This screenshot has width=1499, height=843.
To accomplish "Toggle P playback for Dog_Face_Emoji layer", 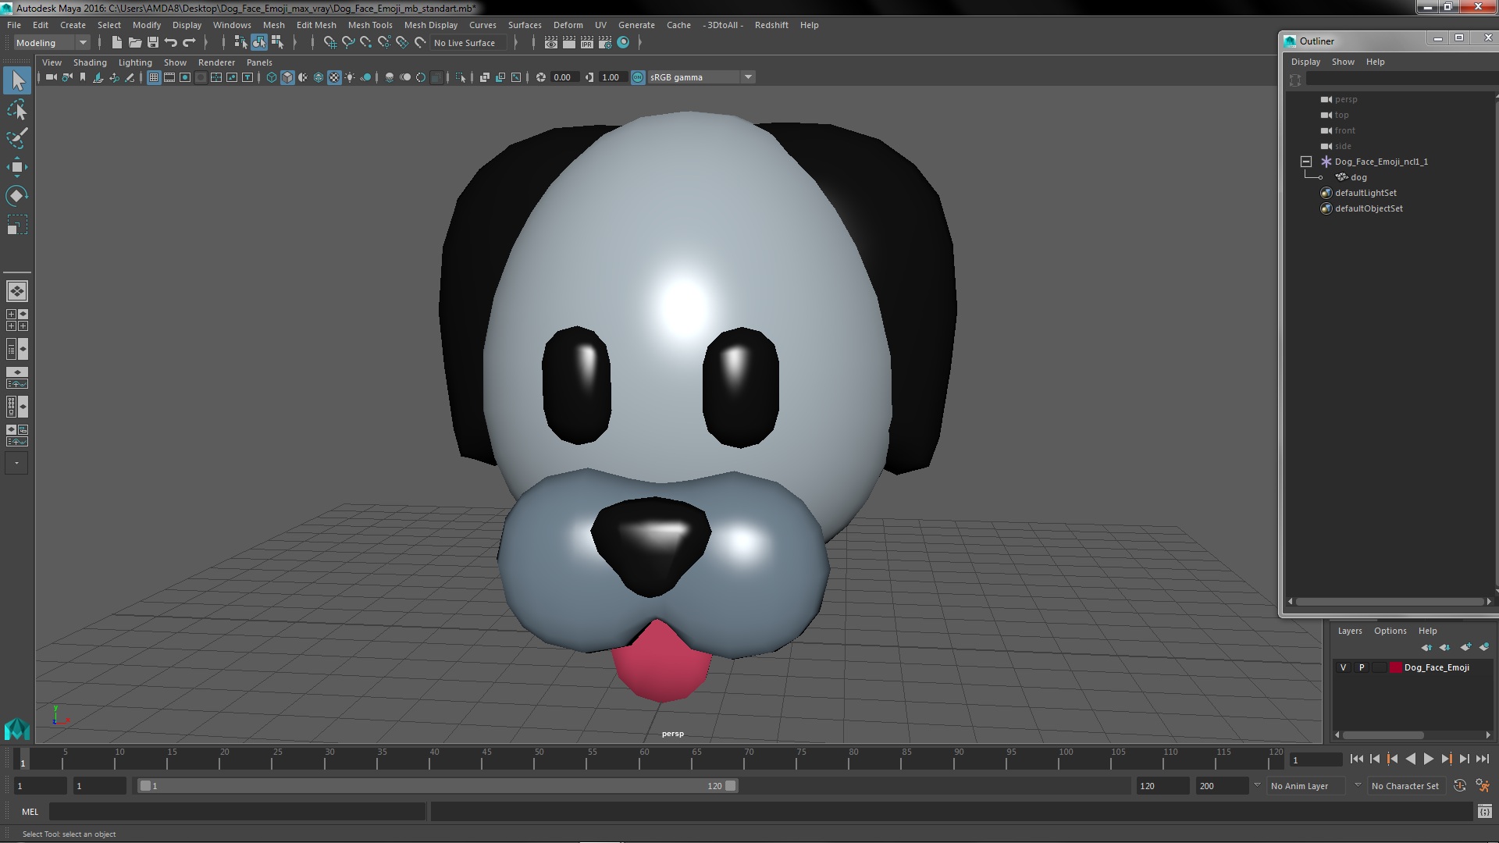I will tap(1362, 667).
